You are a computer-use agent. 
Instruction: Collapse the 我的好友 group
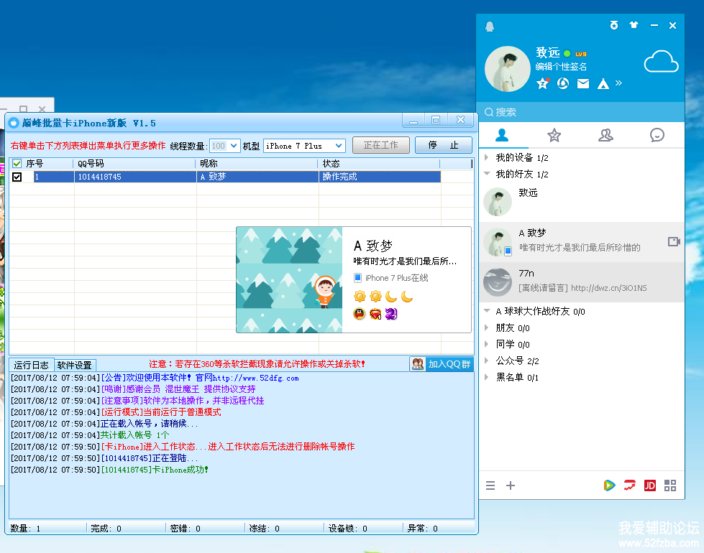[487, 174]
